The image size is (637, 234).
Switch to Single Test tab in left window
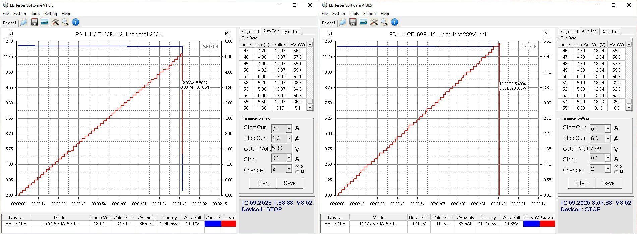pos(250,32)
